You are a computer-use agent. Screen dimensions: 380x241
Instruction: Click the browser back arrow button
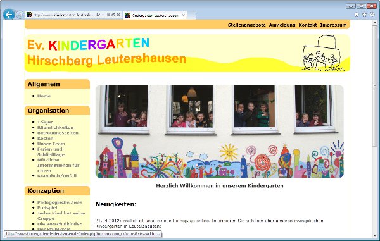pos(9,15)
